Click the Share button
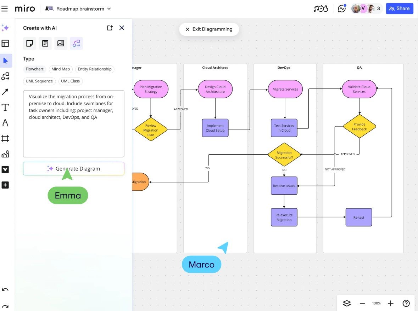 [x=399, y=8]
